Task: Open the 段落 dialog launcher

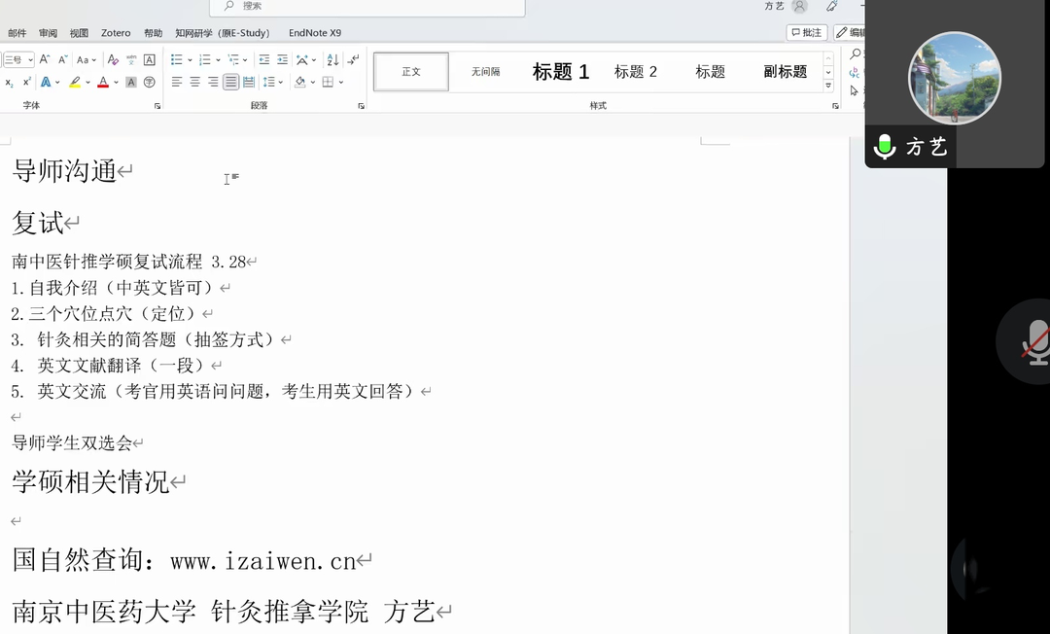Action: [361, 106]
